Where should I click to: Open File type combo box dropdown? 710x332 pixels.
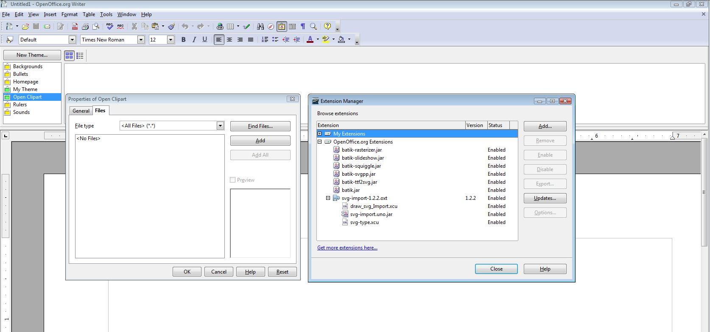coord(220,125)
